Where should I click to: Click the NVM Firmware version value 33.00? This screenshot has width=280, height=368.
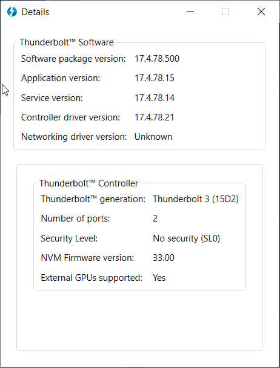point(164,258)
